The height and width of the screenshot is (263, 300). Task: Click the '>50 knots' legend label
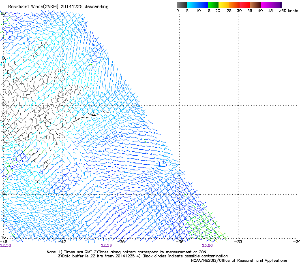(288, 11)
